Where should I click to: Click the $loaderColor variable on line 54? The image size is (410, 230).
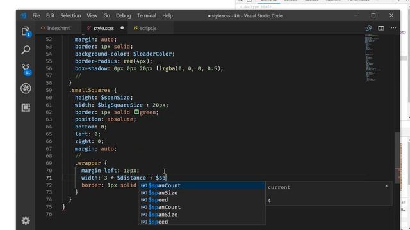[x=152, y=54]
